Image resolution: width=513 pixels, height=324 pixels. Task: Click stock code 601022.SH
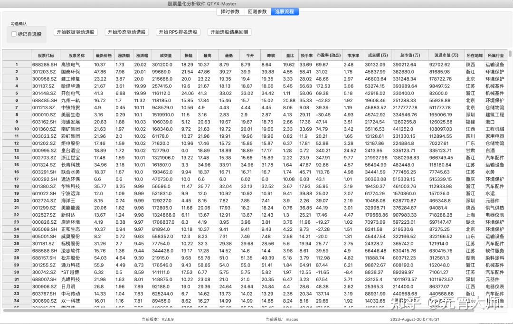coord(44,193)
